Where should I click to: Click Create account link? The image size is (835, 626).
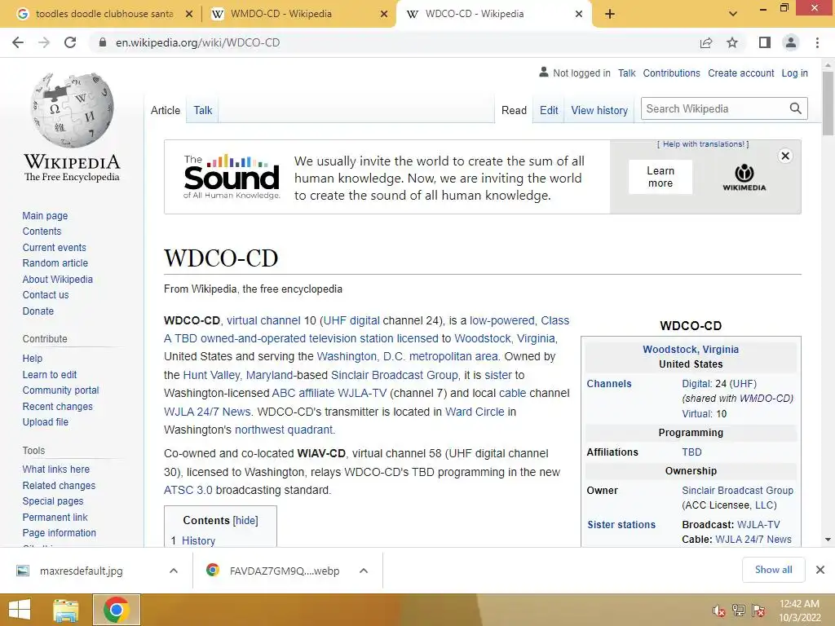[740, 73]
